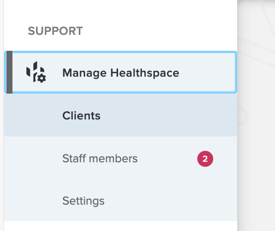Viewport: 275px width, 231px height.
Task: Click the Clients text label
Action: pyautogui.click(x=81, y=115)
